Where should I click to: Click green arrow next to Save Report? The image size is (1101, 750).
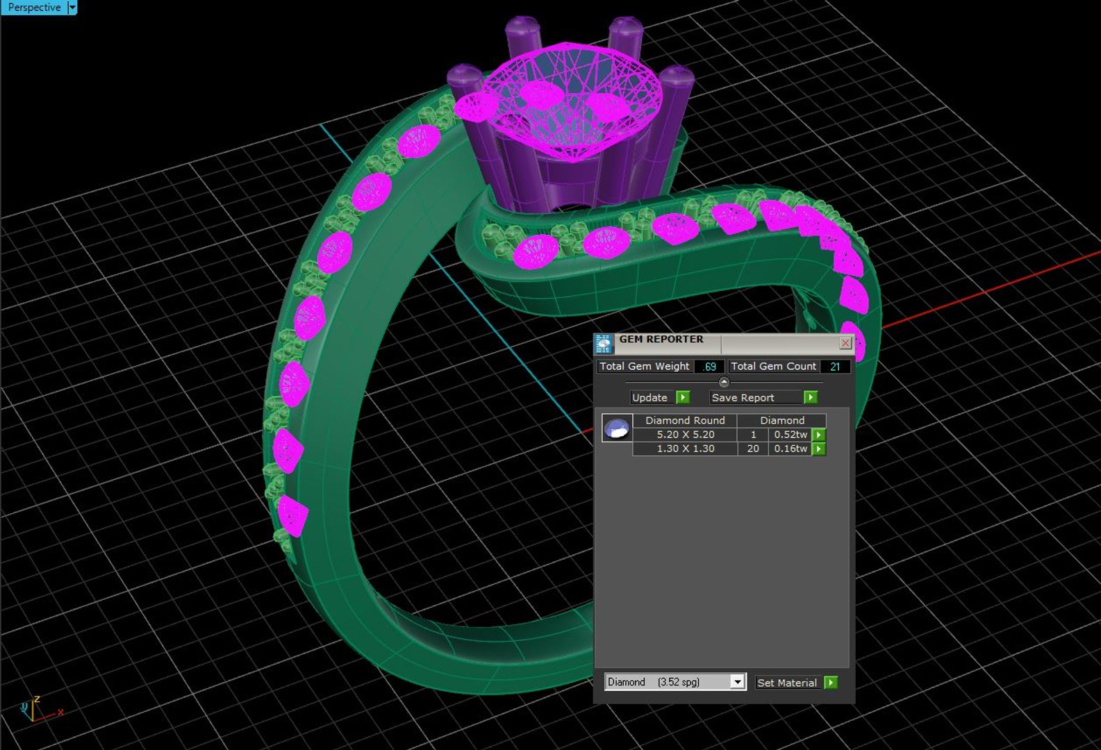pyautogui.click(x=810, y=397)
